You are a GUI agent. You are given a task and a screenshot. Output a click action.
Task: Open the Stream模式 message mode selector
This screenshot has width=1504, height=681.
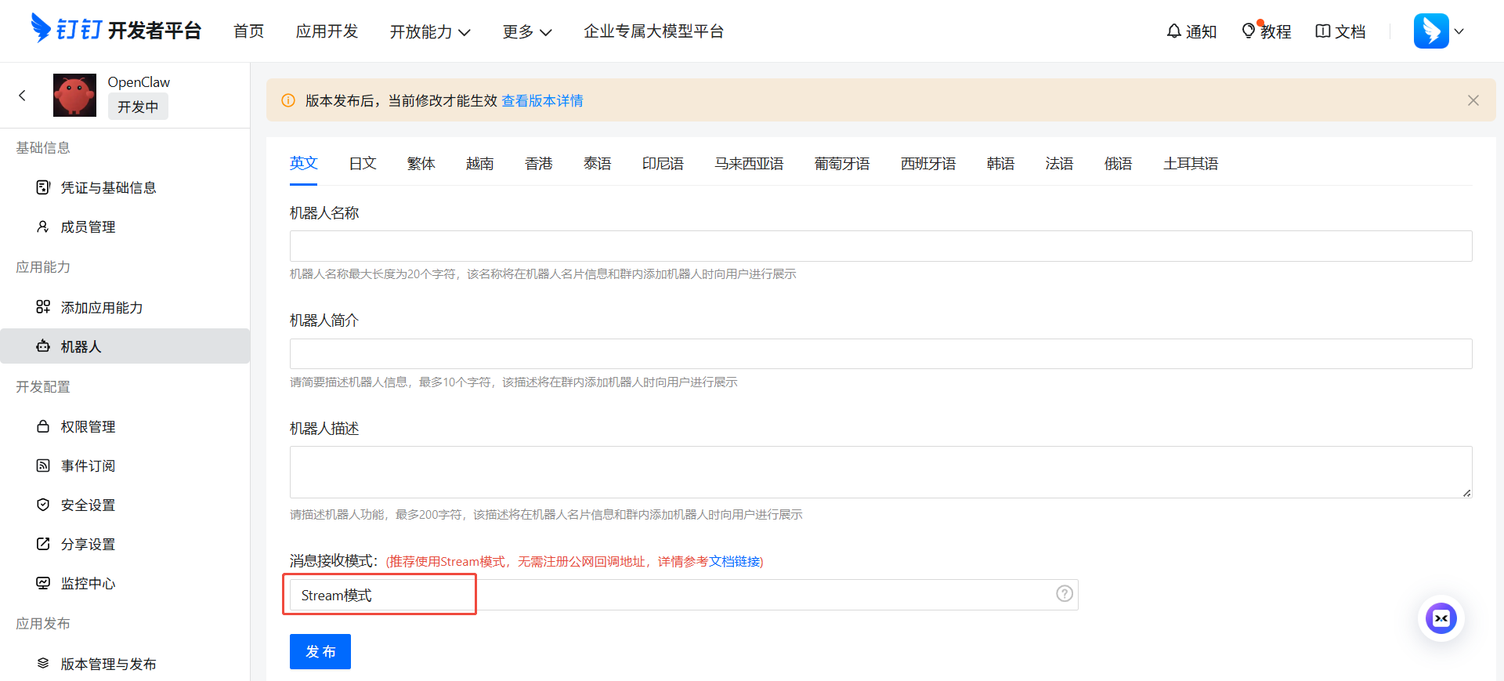380,595
